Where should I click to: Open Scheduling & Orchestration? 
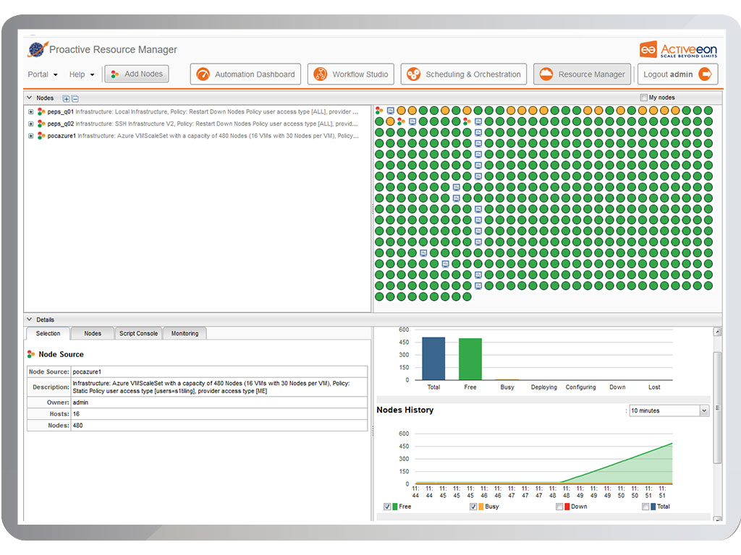[x=464, y=74]
